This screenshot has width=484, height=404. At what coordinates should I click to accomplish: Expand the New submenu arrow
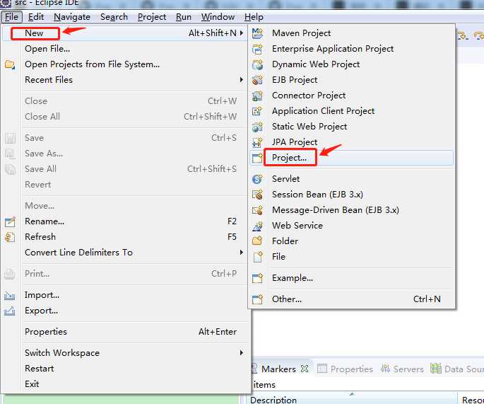click(242, 33)
